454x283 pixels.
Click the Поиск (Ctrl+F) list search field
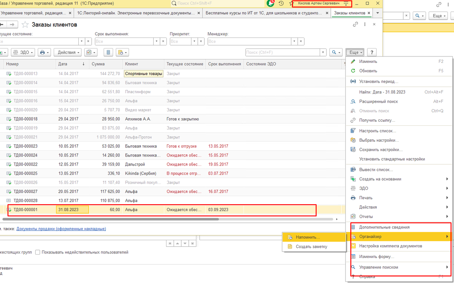pyautogui.click(x=283, y=52)
